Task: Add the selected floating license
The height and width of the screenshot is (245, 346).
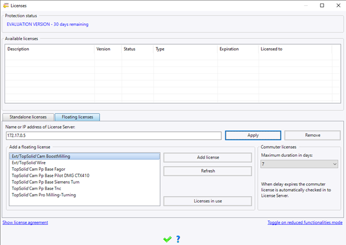Action: 208,157
